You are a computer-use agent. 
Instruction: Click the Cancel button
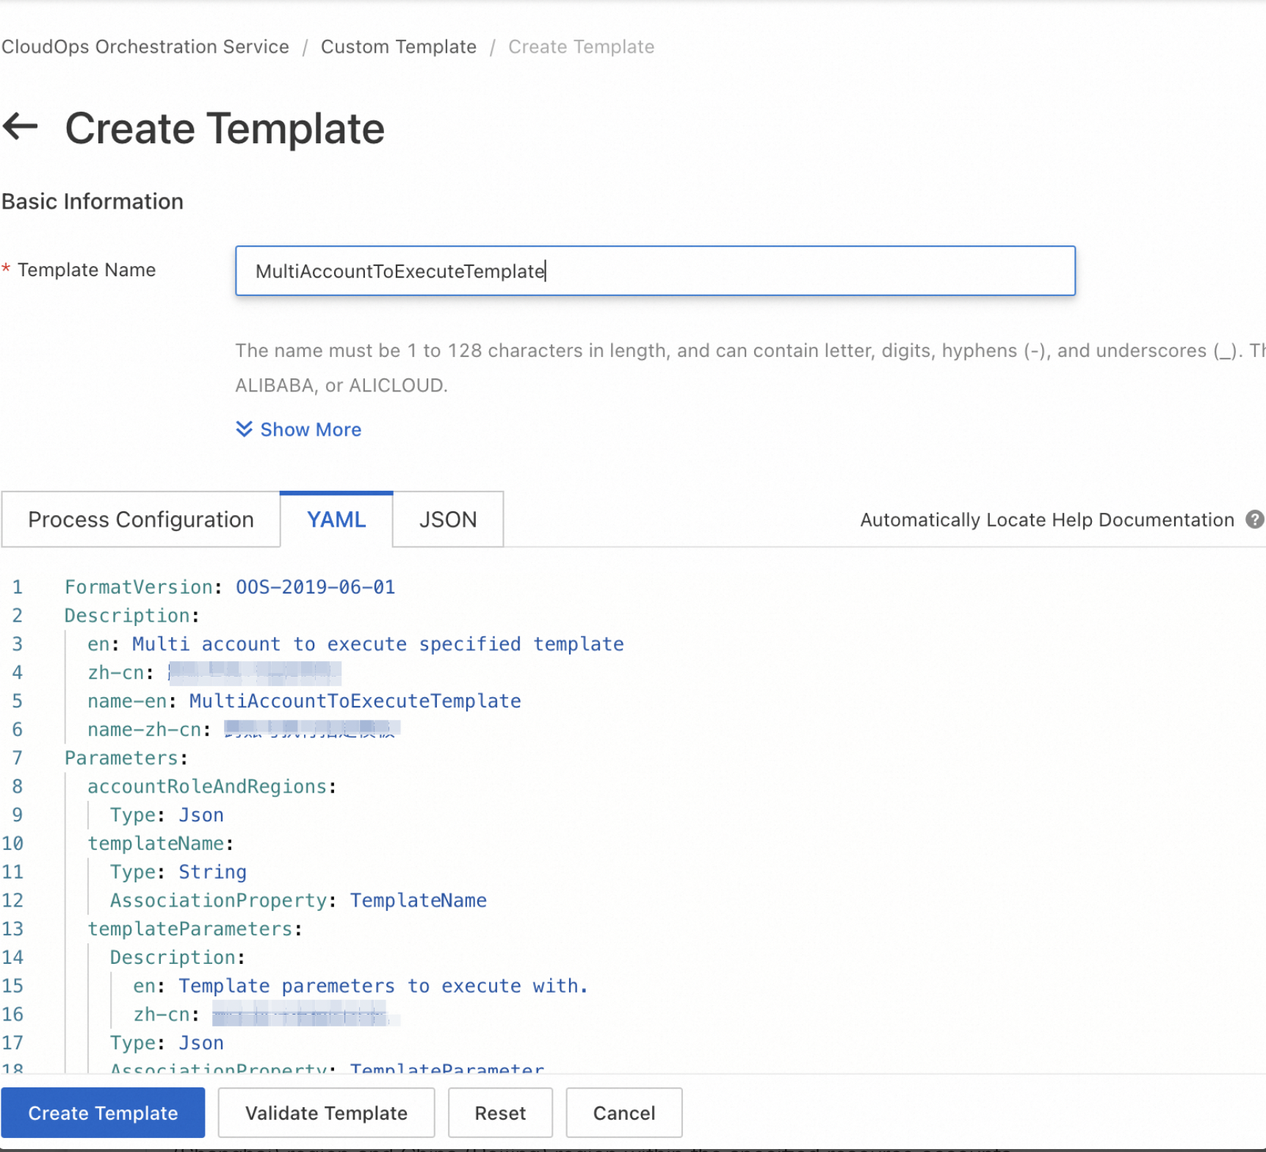[x=623, y=1113]
